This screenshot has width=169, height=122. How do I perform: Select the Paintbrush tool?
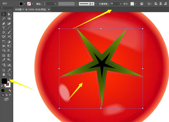click(9, 32)
